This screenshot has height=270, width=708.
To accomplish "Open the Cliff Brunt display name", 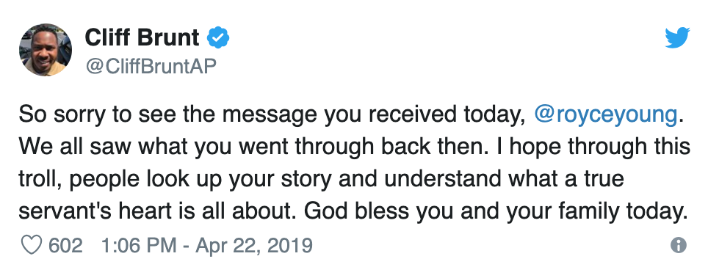I will click(142, 37).
